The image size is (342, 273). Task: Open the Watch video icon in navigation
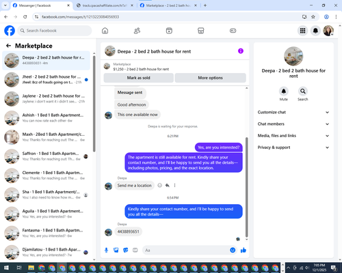[169, 31]
